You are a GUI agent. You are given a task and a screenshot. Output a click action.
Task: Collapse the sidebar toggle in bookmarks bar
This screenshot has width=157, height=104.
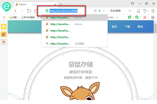pyautogui.click(x=4, y=18)
